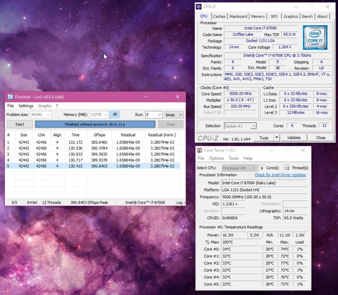Open the Log panel in LinX status bar
This screenshot has height=295, width=338.
click(x=180, y=202)
